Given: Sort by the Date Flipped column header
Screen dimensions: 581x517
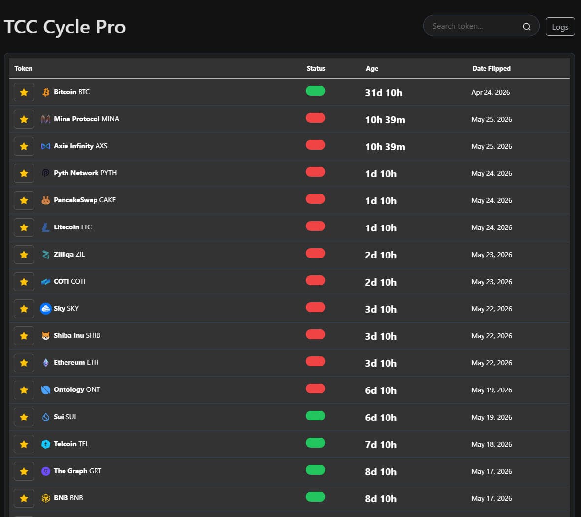Looking at the screenshot, I should point(491,68).
